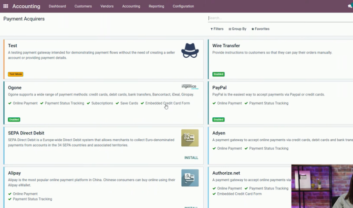
Task: Open the chat conversations icon in the top bar
Action: (x=350, y=6)
